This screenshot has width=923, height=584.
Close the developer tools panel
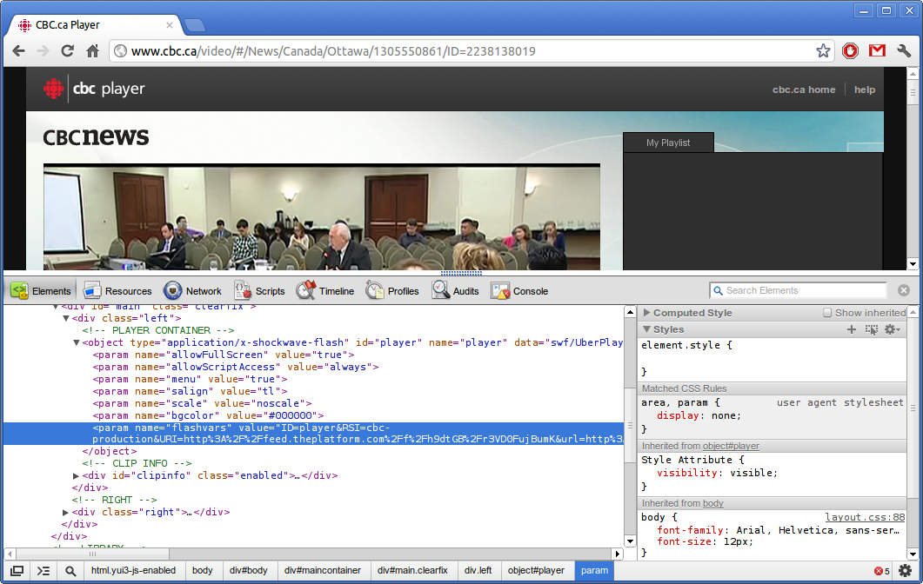point(904,290)
